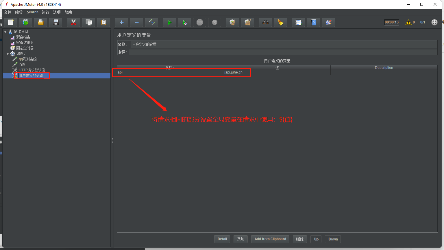Image resolution: width=444 pixels, height=250 pixels.
Task: Open the Templates toolbar icon
Action: click(26, 22)
